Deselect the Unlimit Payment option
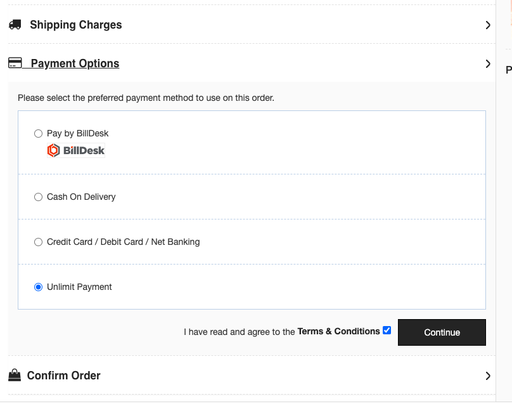This screenshot has width=512, height=406. point(38,287)
